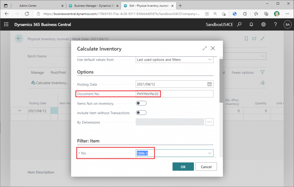Bookmark the Physical Inventory Journals page
294x187 pixels.
tap(246, 39)
